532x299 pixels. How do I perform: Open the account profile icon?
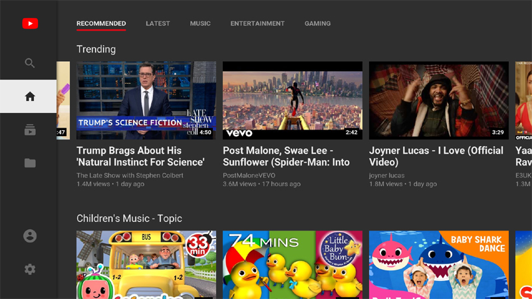(30, 236)
